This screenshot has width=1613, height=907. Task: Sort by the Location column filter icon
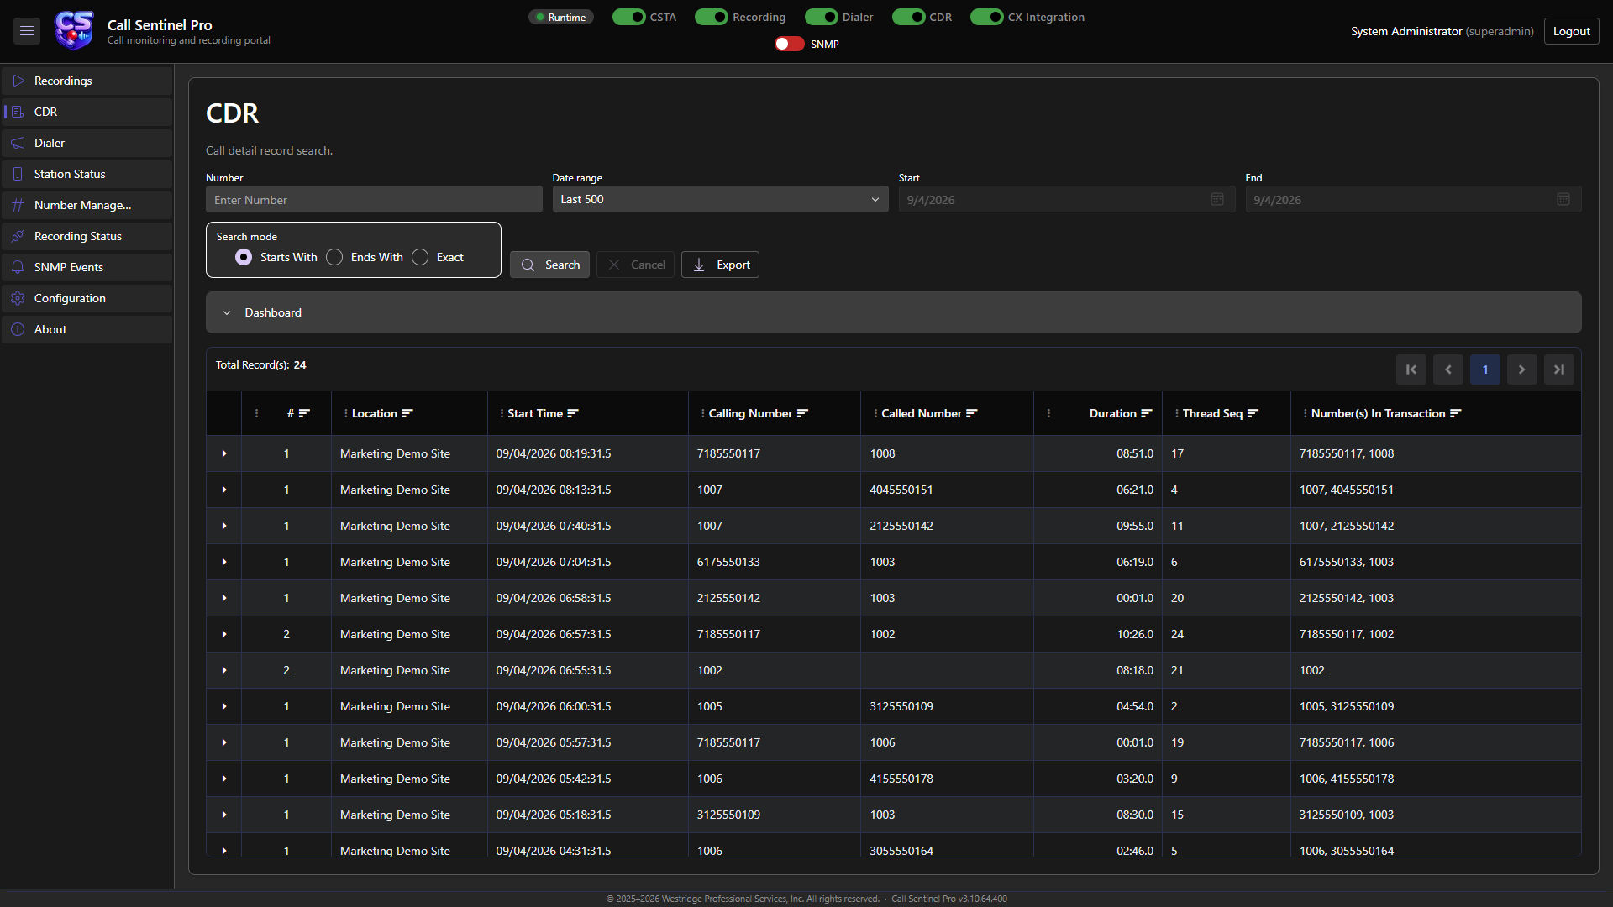[407, 413]
